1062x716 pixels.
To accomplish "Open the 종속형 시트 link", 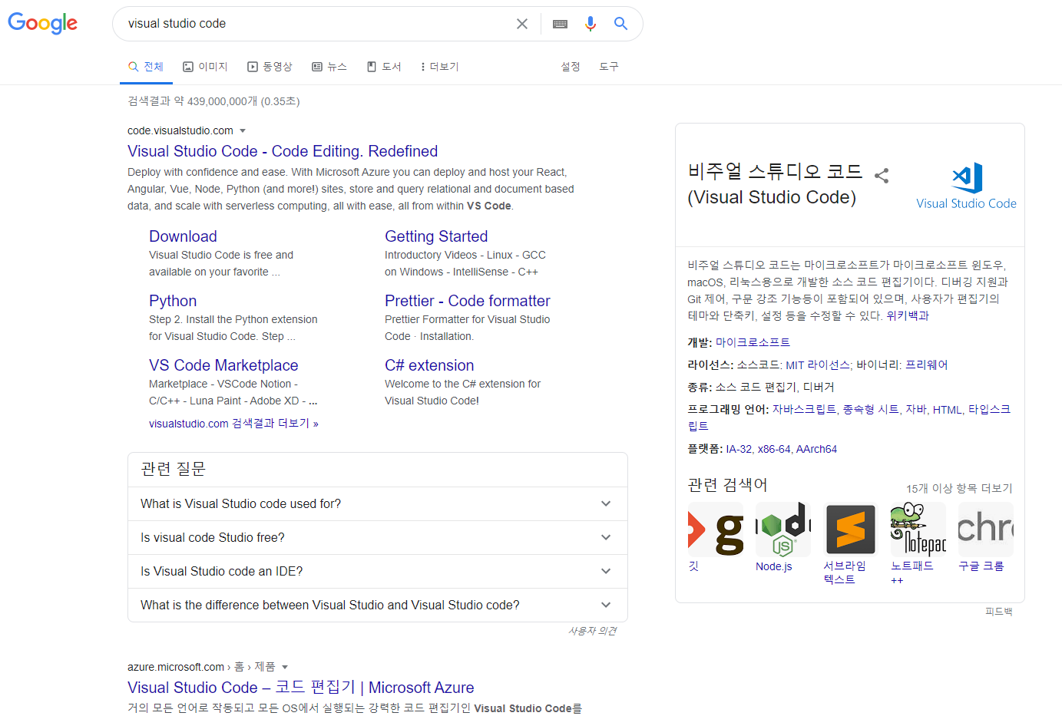I will pyautogui.click(x=871, y=410).
